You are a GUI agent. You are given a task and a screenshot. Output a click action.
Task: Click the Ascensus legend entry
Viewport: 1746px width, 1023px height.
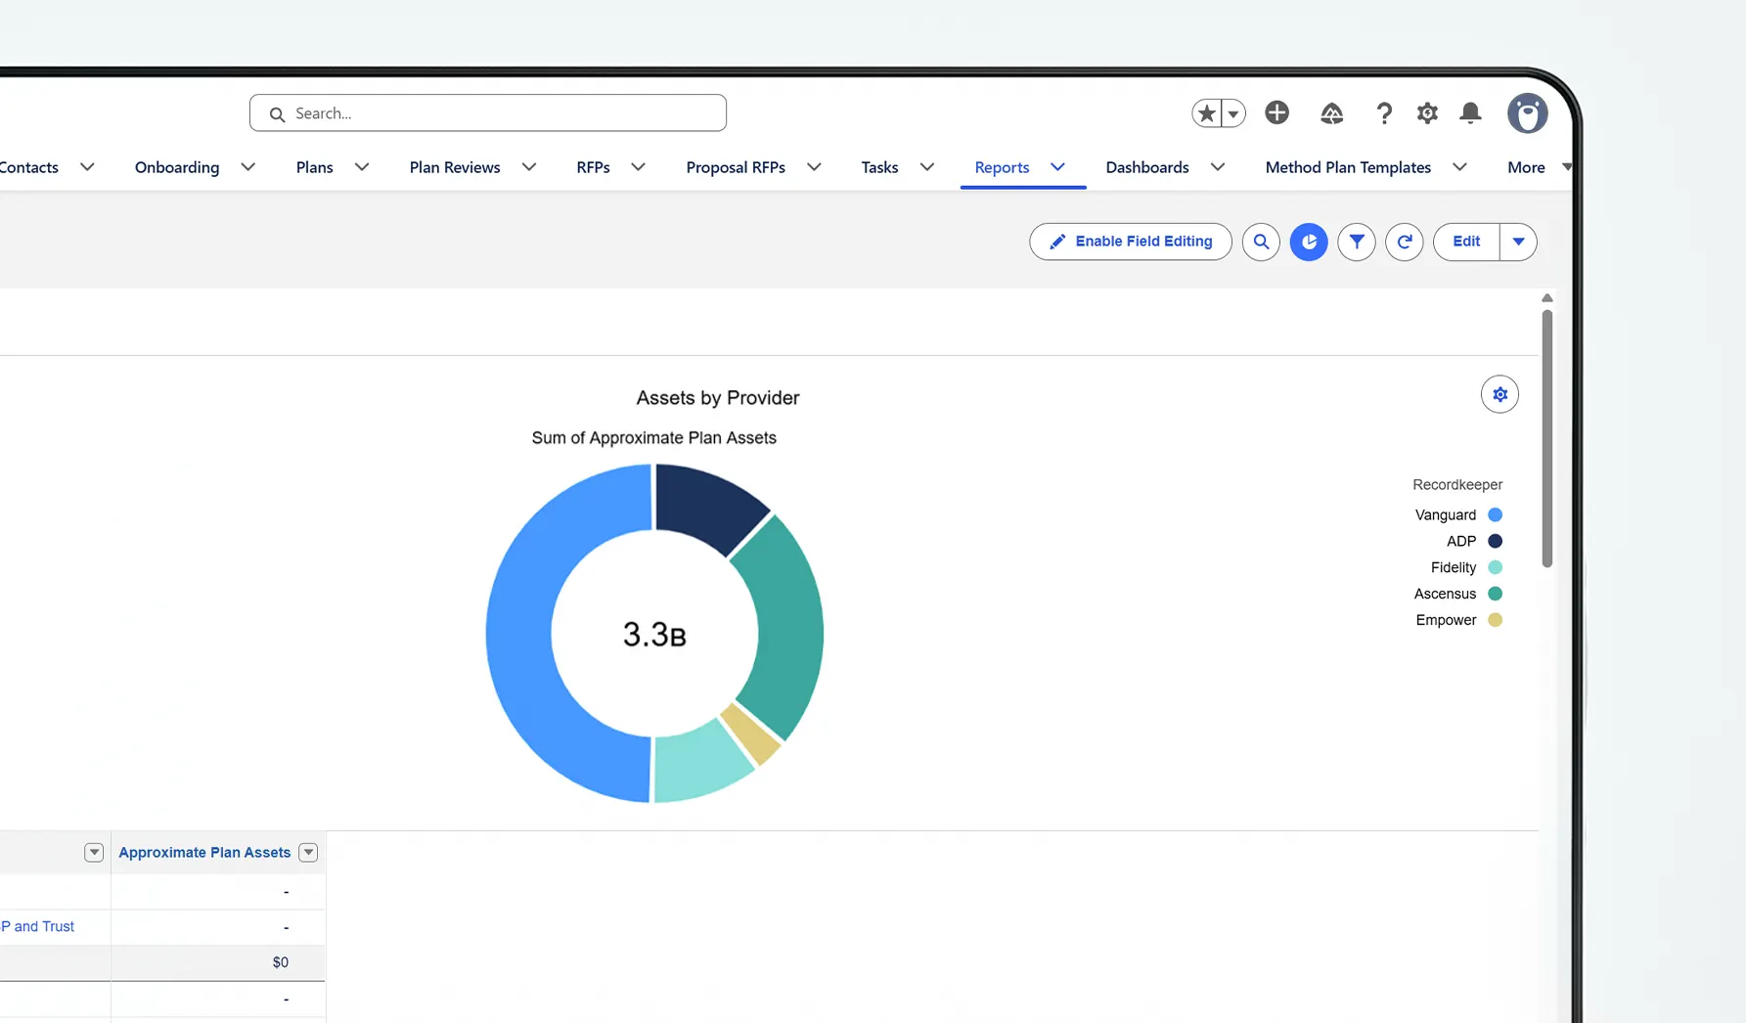[1457, 594]
